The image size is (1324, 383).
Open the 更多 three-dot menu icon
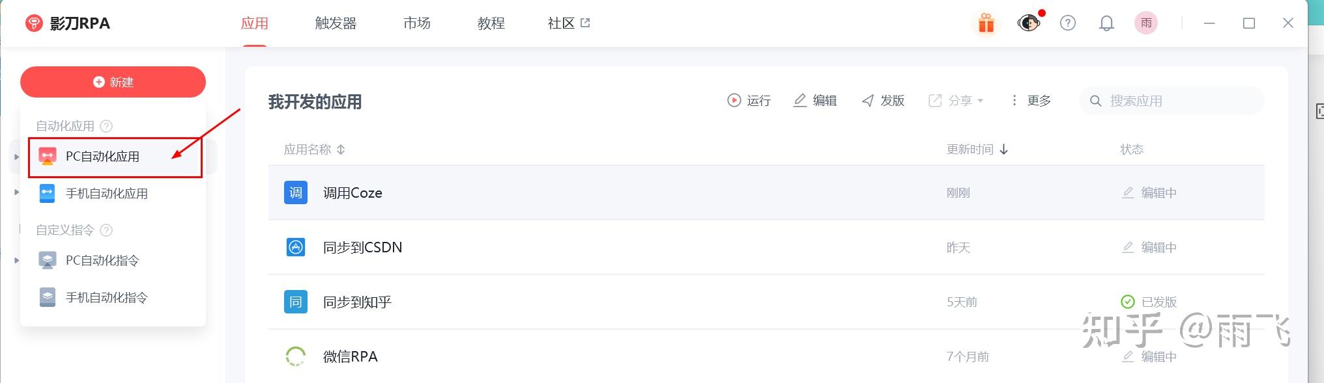click(x=1015, y=101)
